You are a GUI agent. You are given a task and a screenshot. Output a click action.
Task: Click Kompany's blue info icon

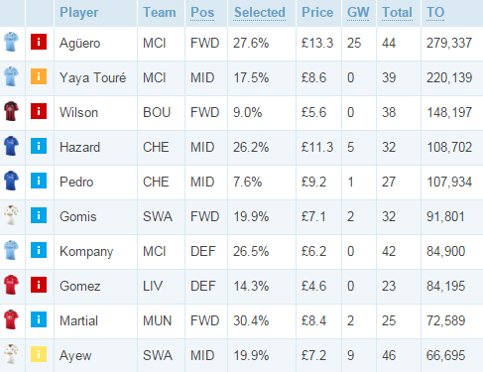point(39,250)
